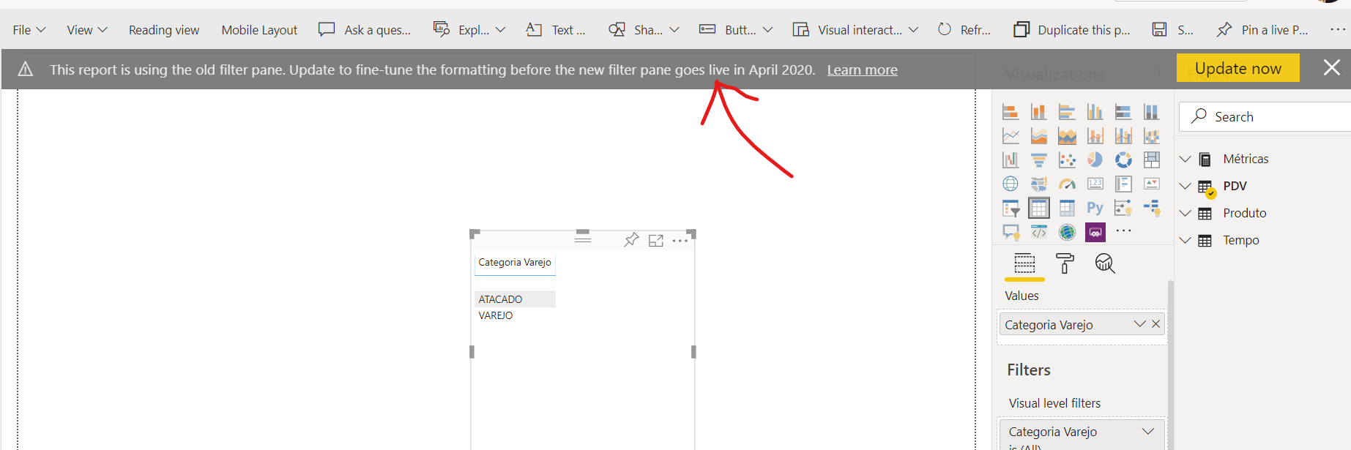Select the Python visual
The height and width of the screenshot is (450, 1351).
tap(1095, 209)
